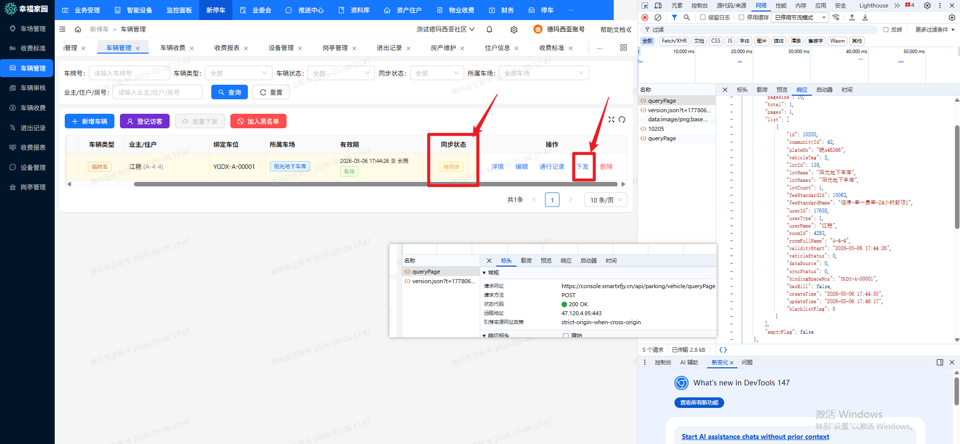Viewport: 960px width, 444px height.
Task: Enable 保留日志 checkbox
Action: tap(703, 18)
